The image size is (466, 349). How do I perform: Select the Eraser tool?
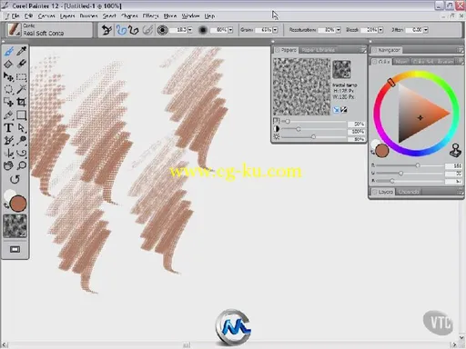[x=21, y=64]
